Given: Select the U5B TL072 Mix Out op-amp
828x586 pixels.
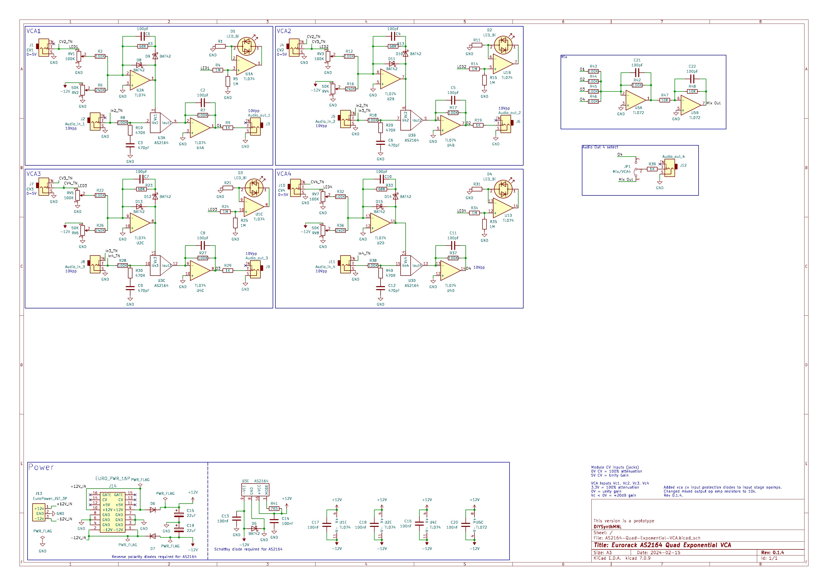Looking at the screenshot, I should (691, 105).
